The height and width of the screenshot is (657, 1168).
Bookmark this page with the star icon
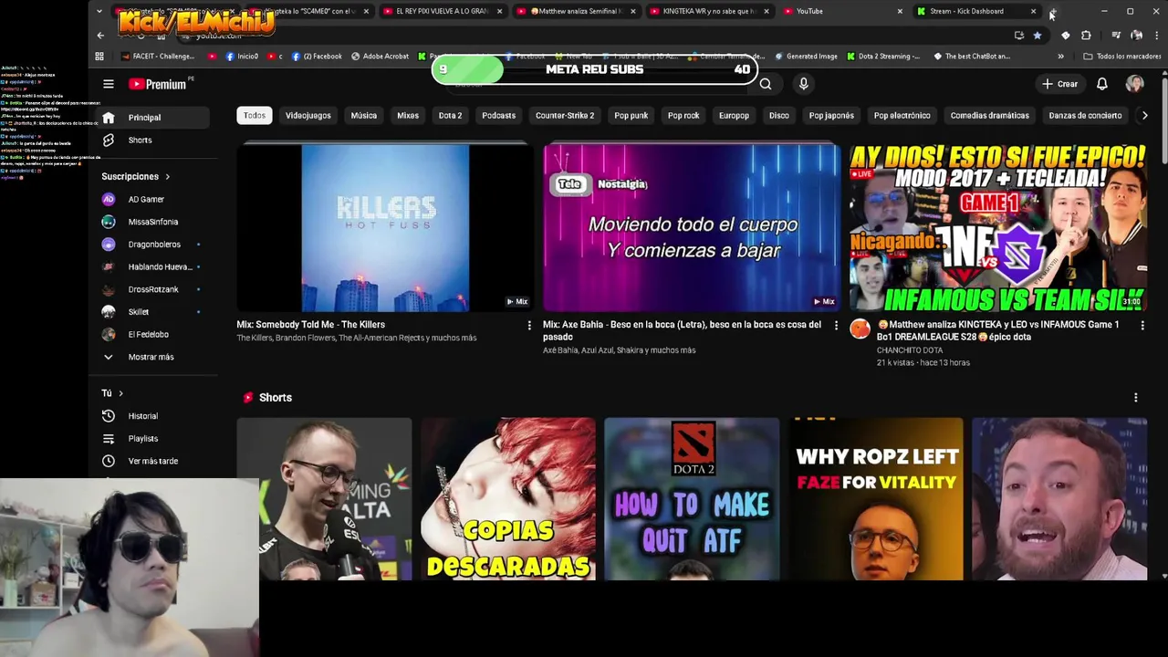[1038, 36]
